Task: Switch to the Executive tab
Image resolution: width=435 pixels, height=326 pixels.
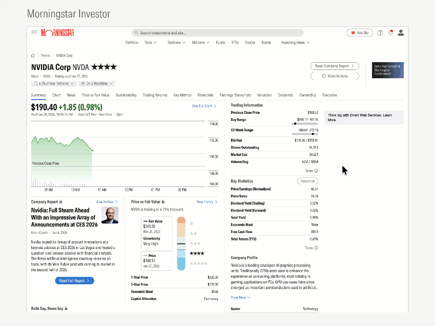Action: (x=330, y=95)
